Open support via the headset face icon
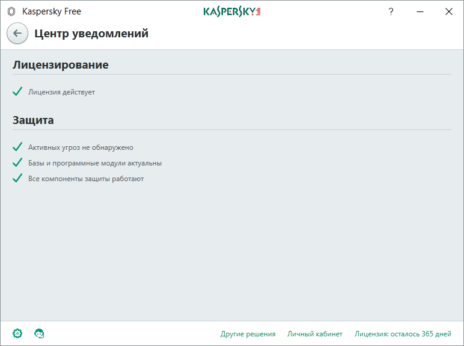464x346 pixels. (39, 333)
